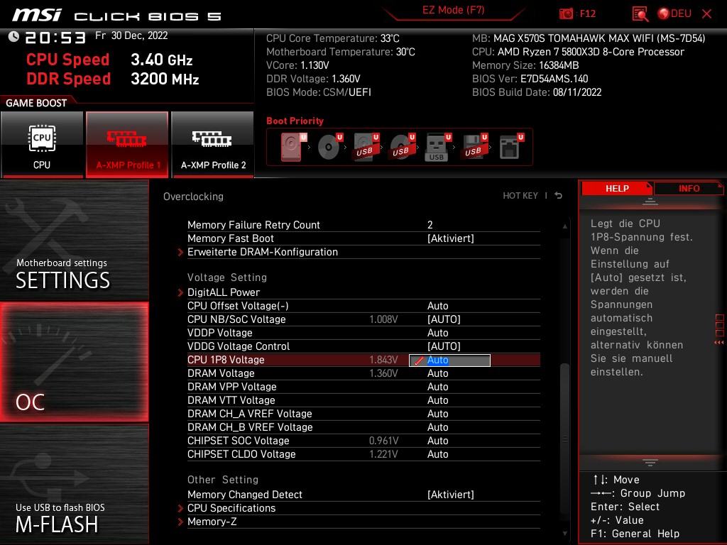Click the scroll-up arrow of the settings list

coord(564,226)
